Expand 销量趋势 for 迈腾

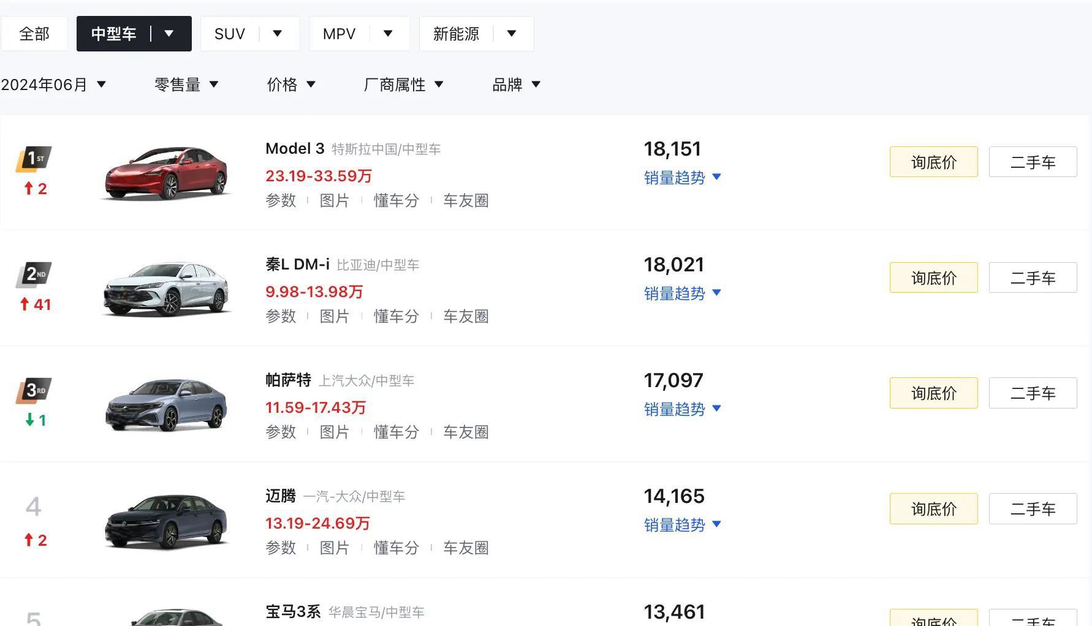[x=683, y=525]
